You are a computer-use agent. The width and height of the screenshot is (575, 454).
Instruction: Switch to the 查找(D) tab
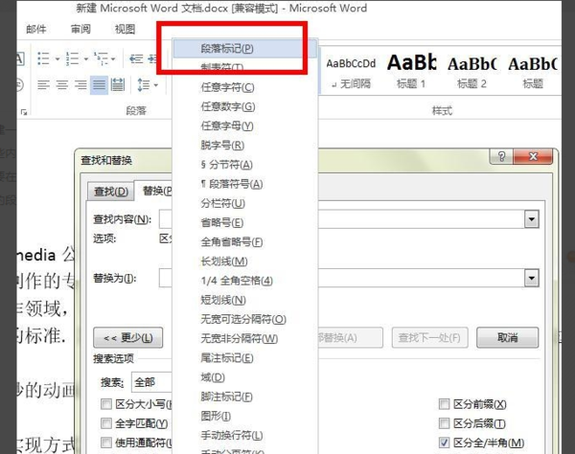[111, 192]
